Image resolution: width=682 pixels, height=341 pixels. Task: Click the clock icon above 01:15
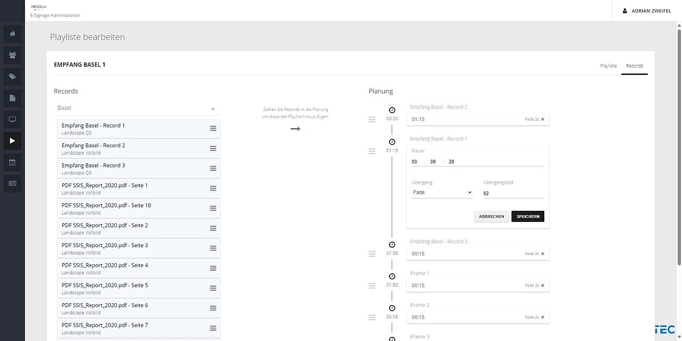392,142
